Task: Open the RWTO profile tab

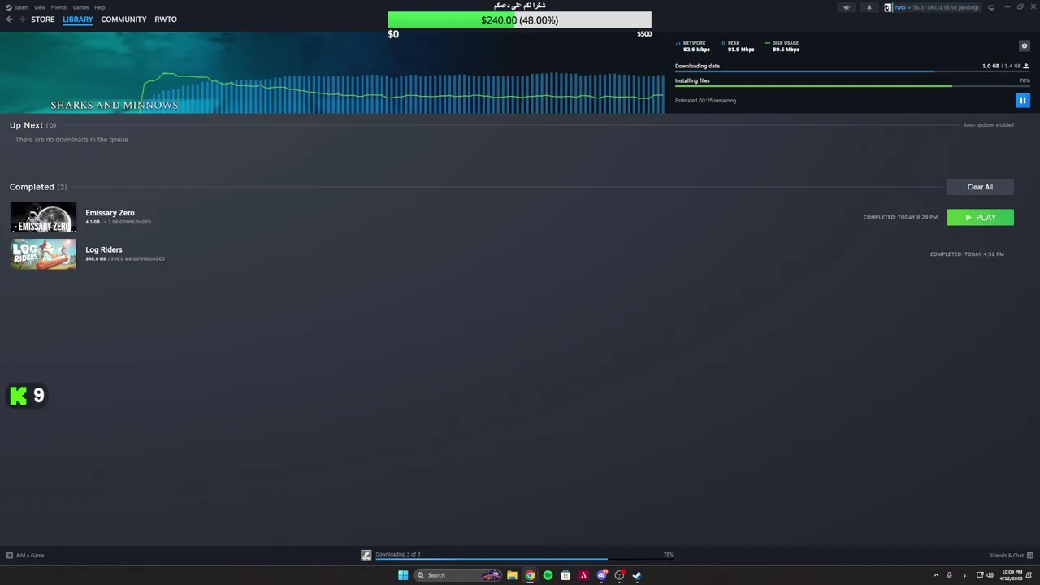Action: [x=166, y=19]
